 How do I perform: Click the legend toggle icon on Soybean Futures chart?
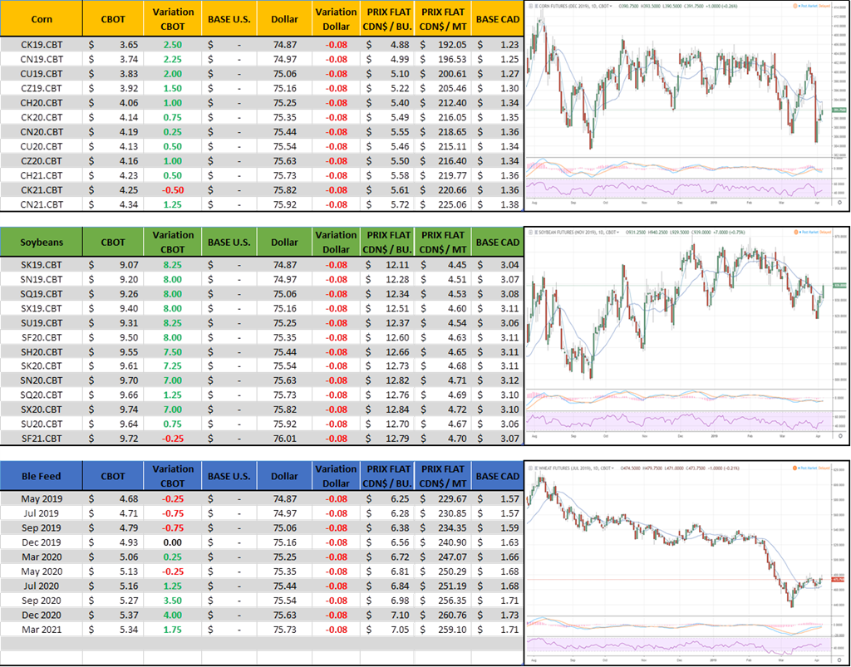coord(529,230)
